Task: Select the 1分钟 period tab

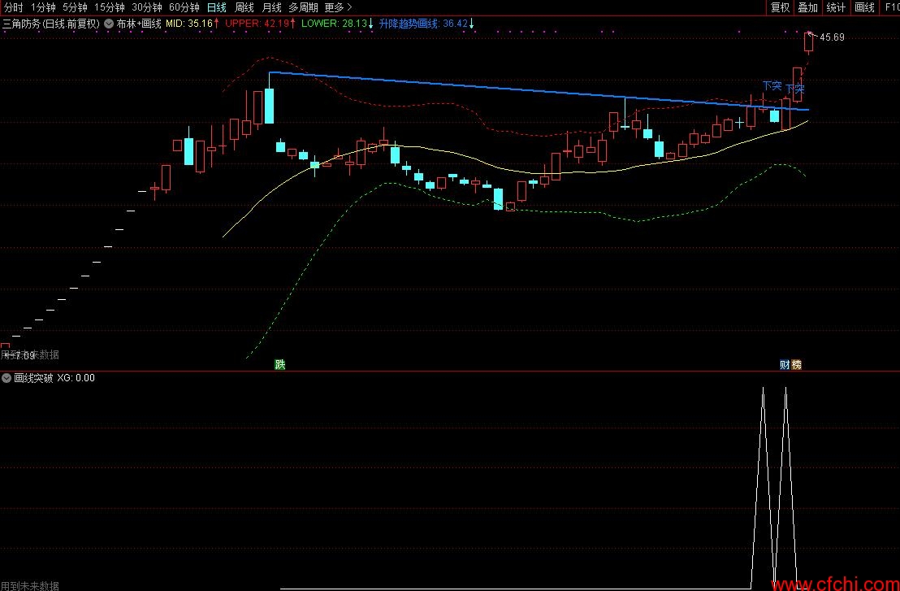Action: click(43, 7)
